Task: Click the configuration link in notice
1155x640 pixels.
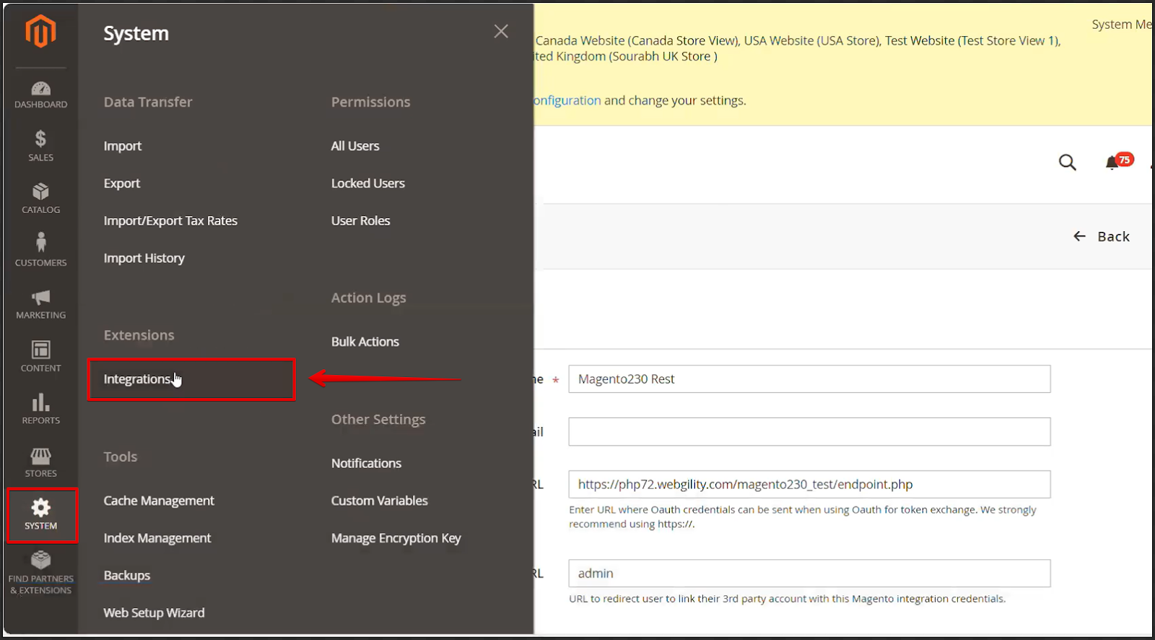Action: point(567,100)
